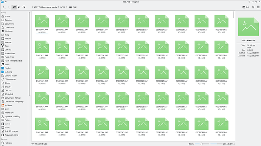Click the zoom slider handle
The width and height of the screenshot is (261, 146).
(201, 144)
